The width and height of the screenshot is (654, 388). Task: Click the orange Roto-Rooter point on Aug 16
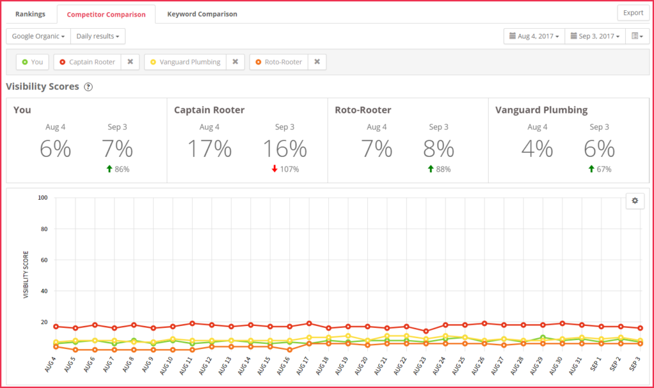point(289,350)
